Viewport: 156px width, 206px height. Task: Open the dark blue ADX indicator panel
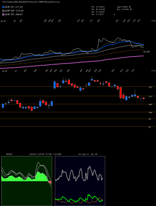(80, 181)
